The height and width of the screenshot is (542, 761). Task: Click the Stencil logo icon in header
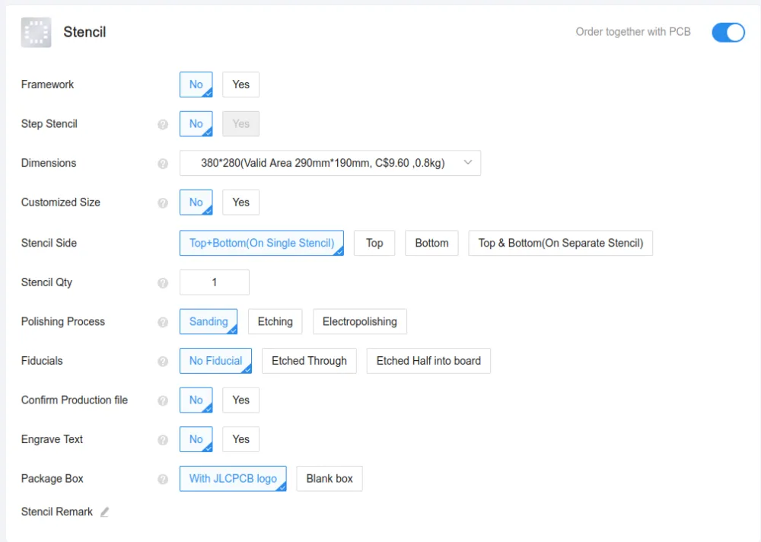point(36,32)
